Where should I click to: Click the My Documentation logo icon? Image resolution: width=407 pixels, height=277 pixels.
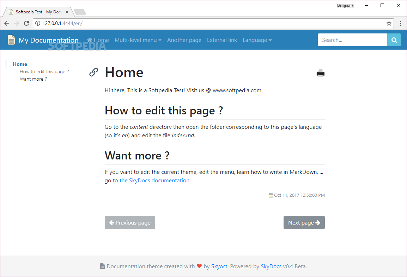(11, 40)
